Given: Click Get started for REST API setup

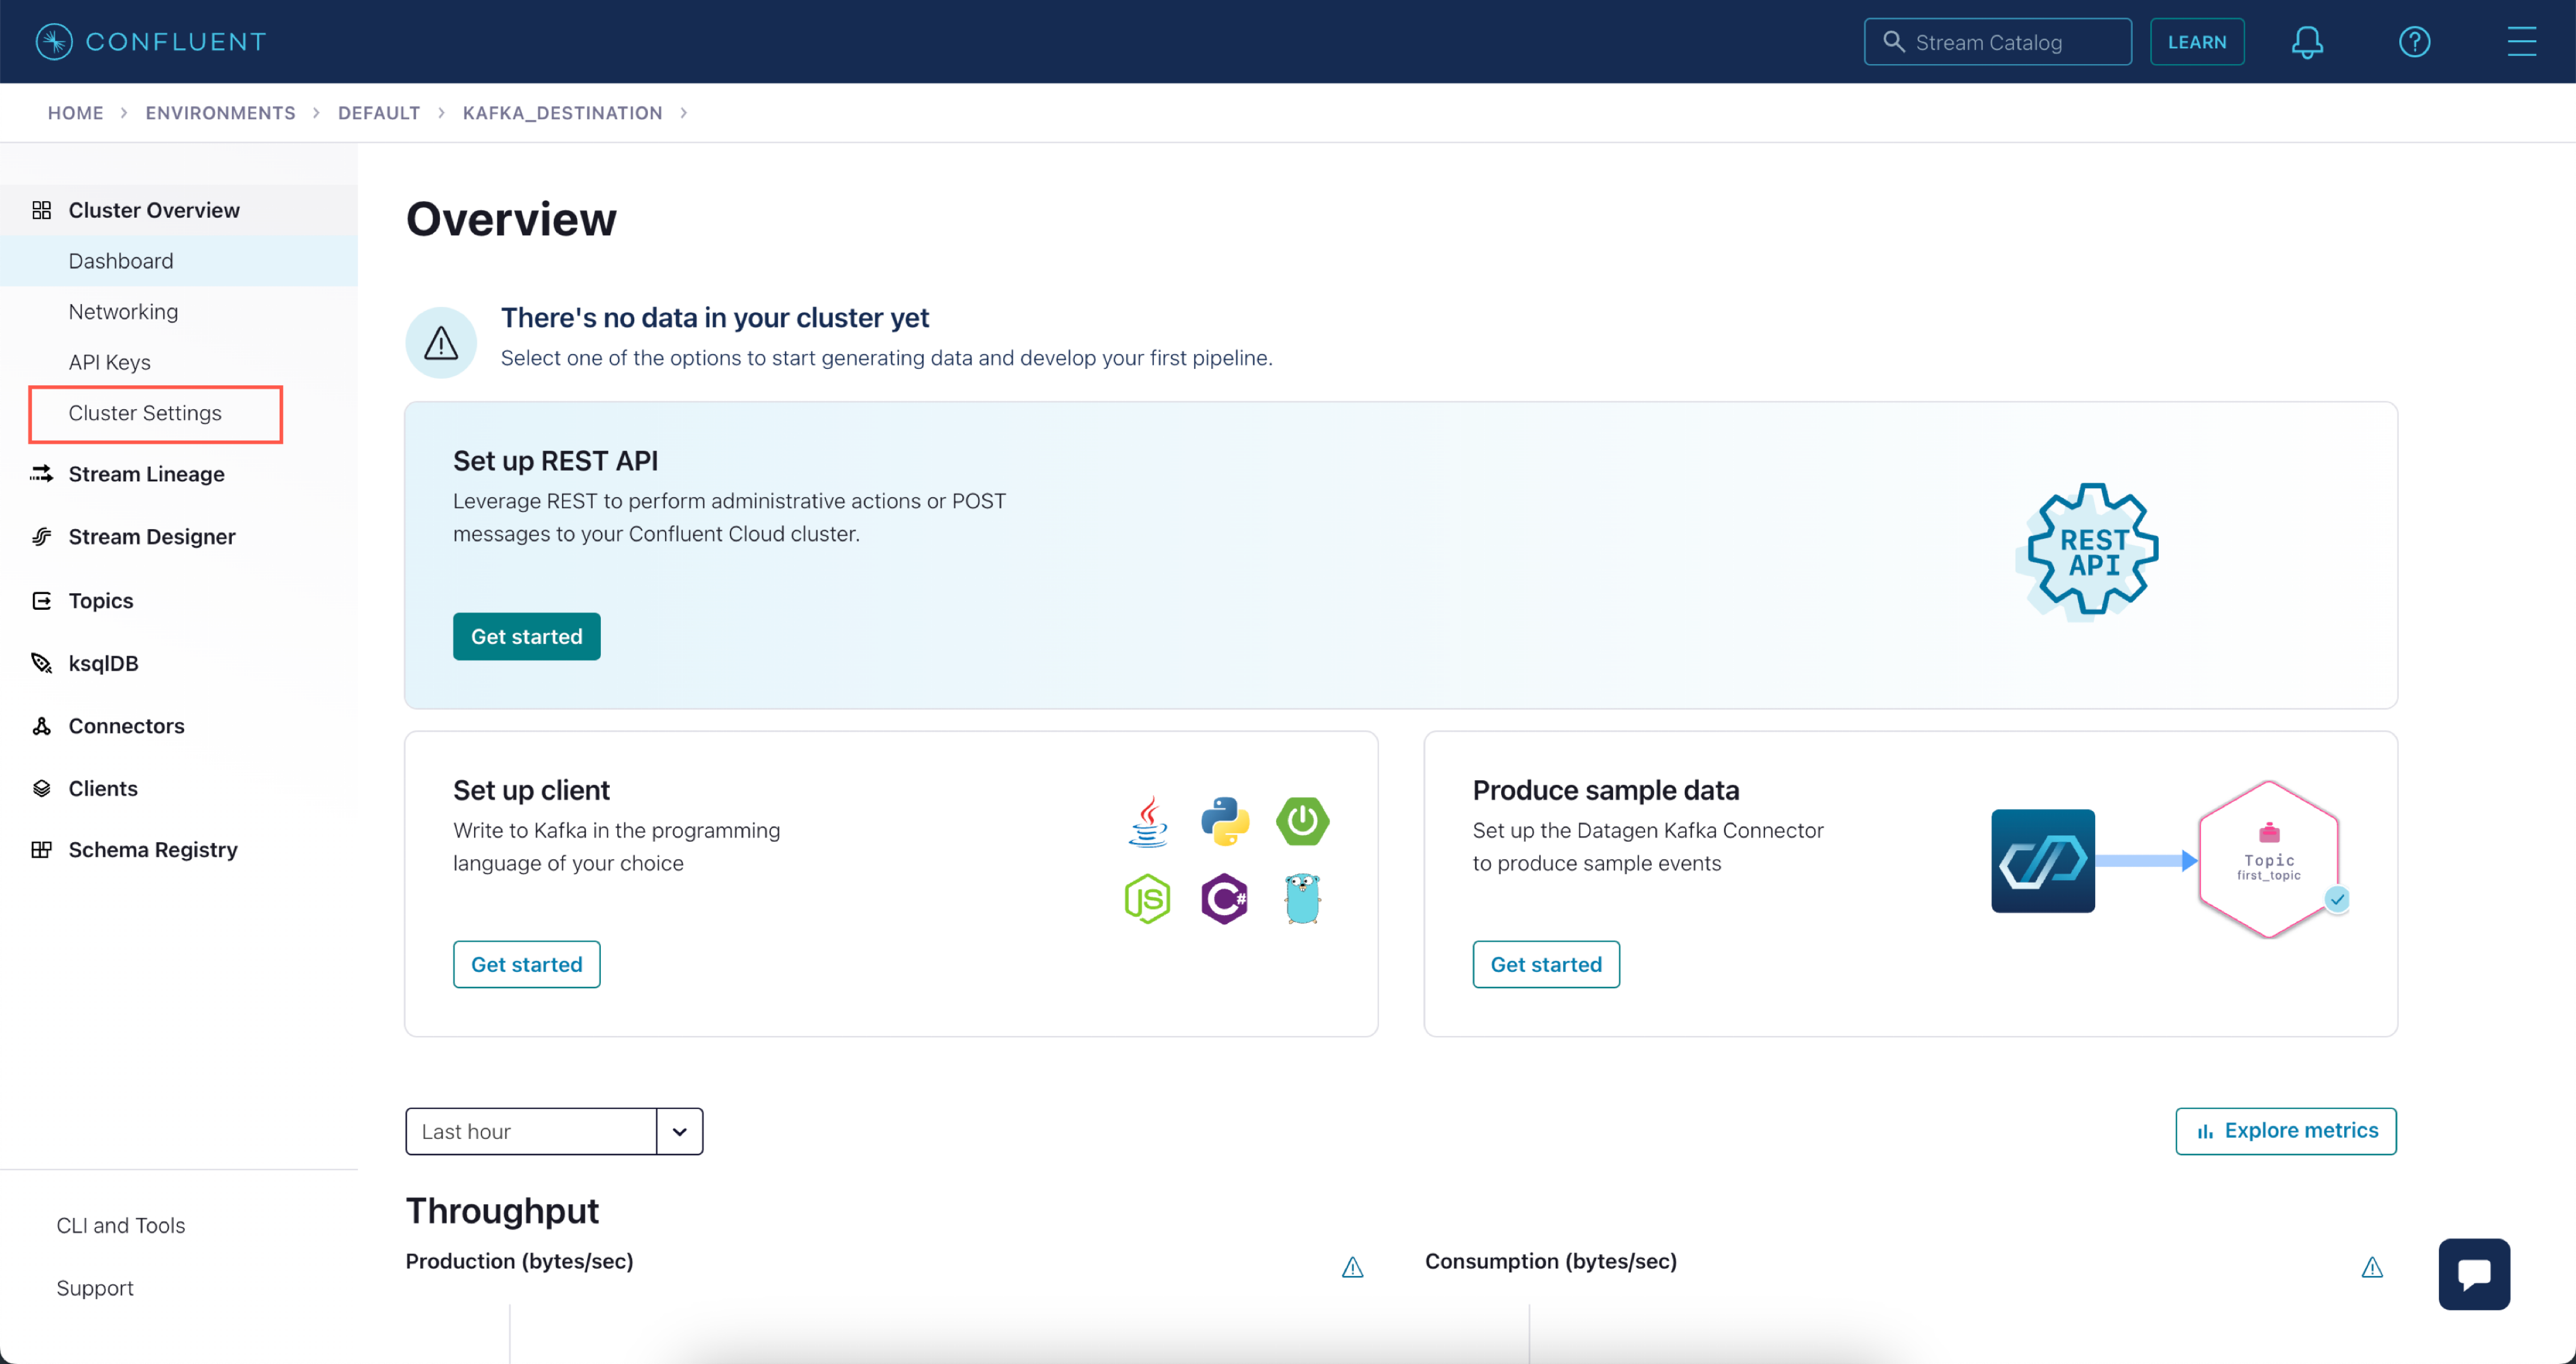Looking at the screenshot, I should [526, 635].
